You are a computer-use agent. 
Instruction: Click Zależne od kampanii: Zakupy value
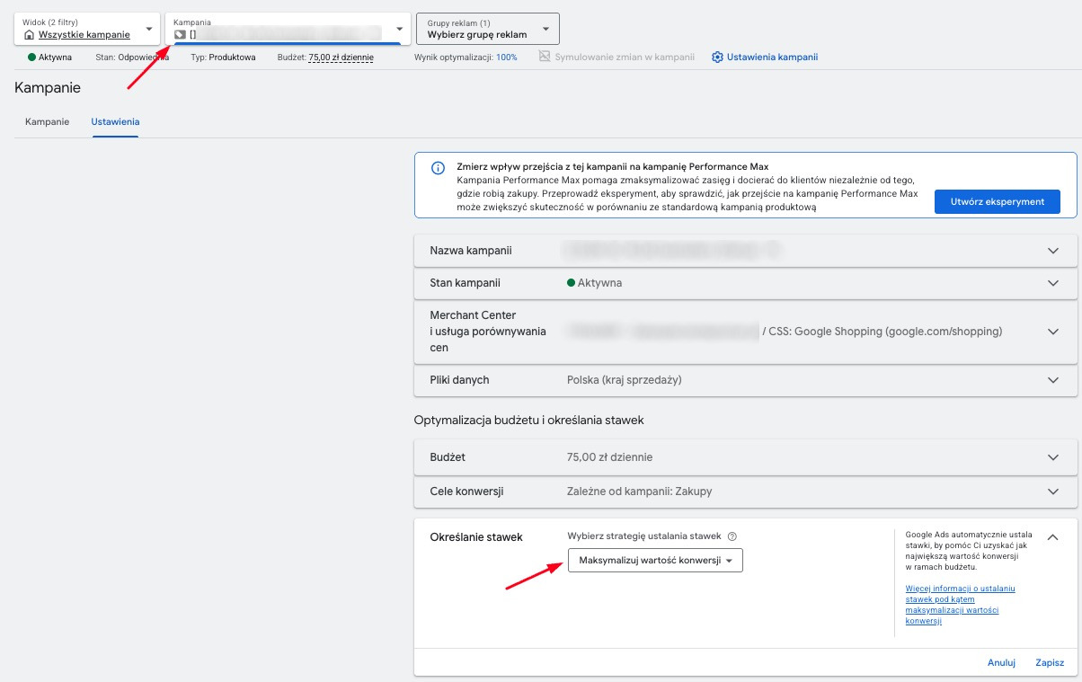pos(640,492)
